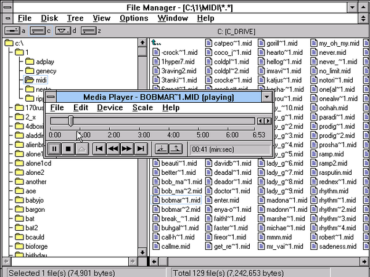
Task: Click file list scroll right arrow
Action: click(364, 262)
